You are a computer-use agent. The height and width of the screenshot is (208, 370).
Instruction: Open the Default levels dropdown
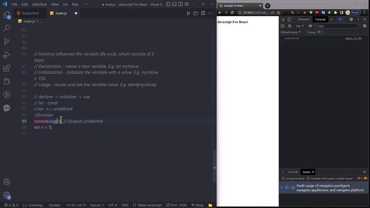click(x=291, y=32)
